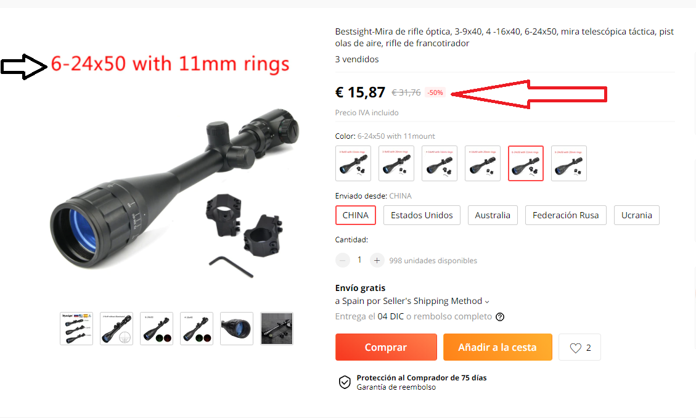This screenshot has width=696, height=418.
Task: Click the help question mark icon
Action: [500, 317]
